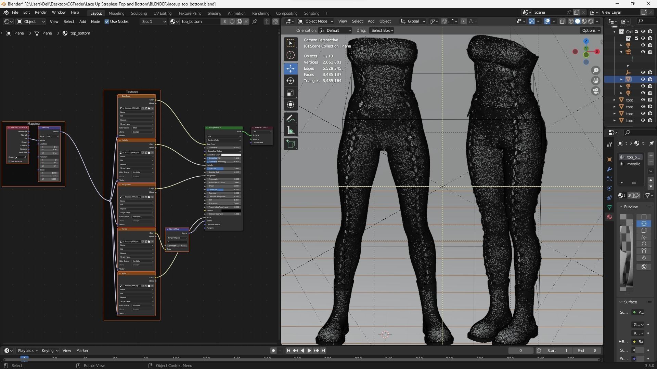Click Strength slider on Normal Map node
Screen dimensions: 657x369
tap(177, 246)
